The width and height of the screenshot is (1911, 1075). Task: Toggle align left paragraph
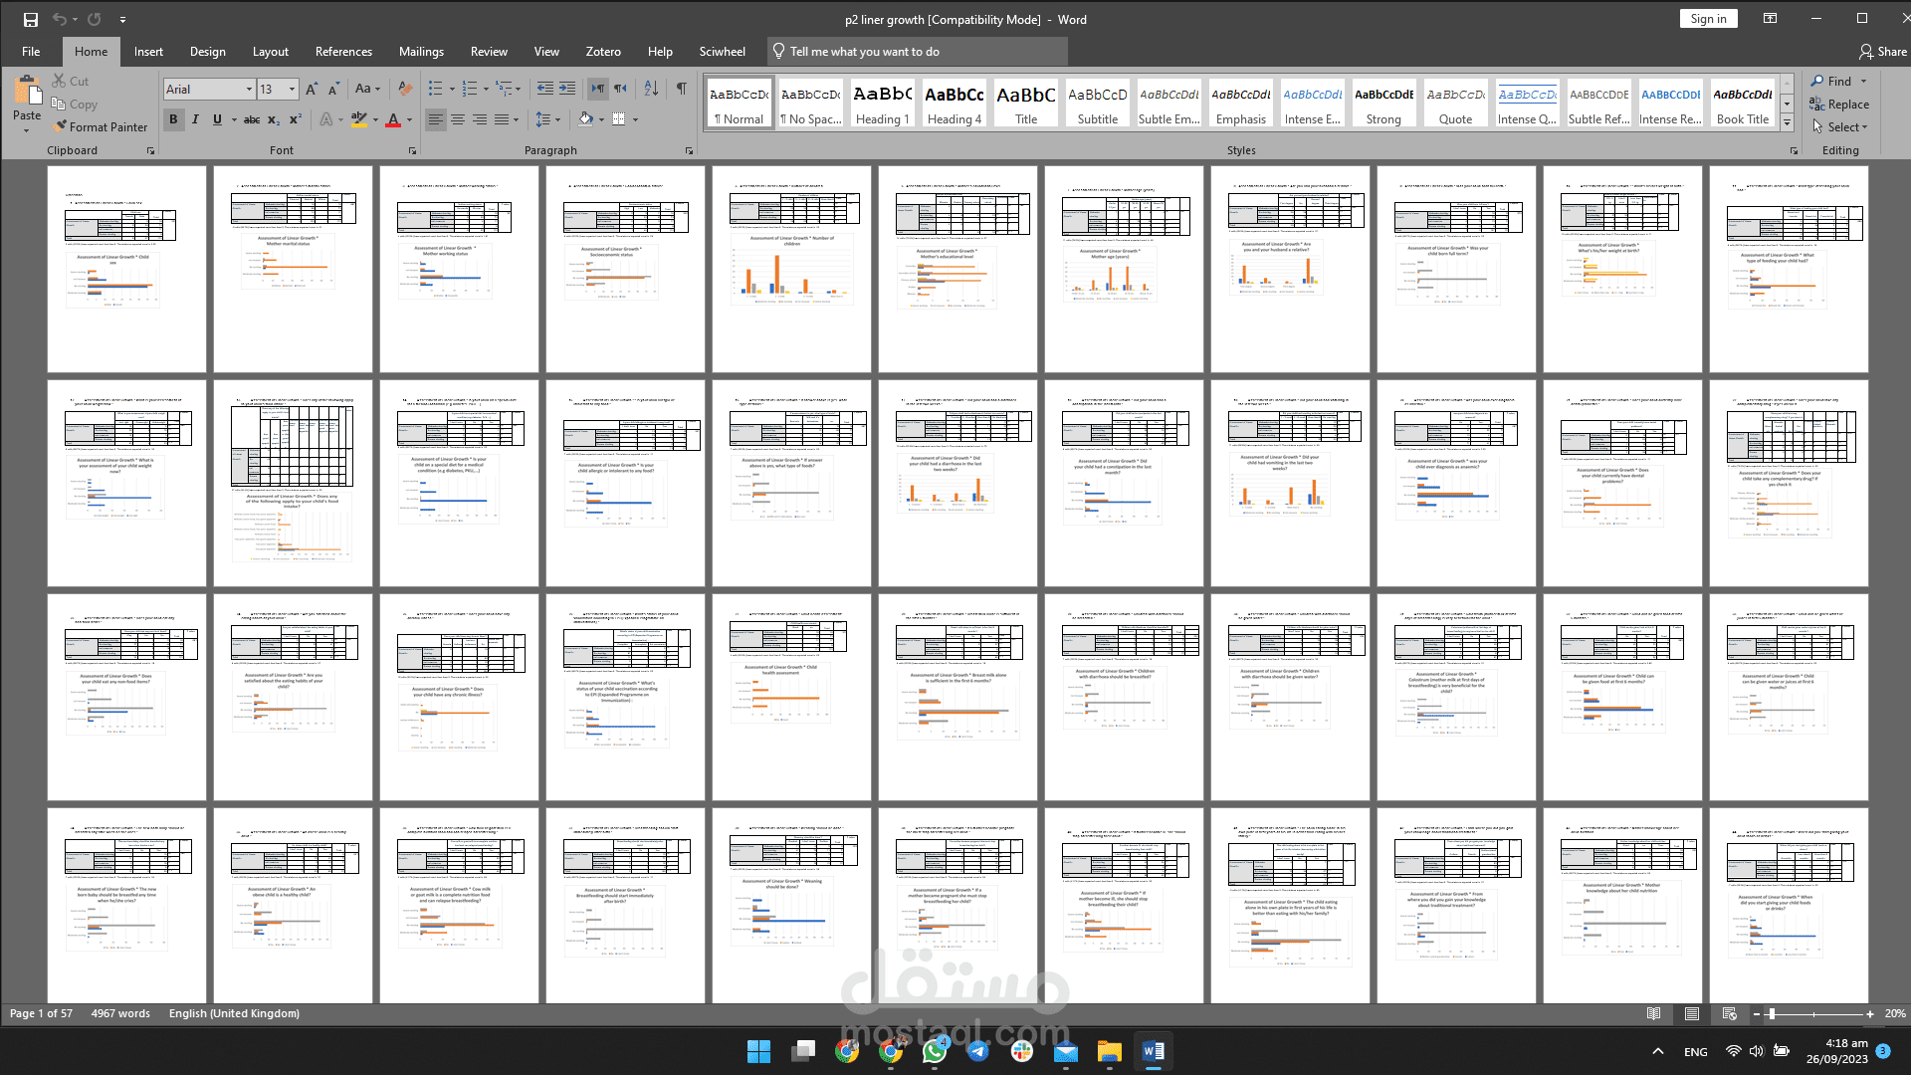(436, 119)
